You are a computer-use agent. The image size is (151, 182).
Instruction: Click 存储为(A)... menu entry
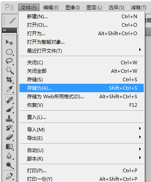pyautogui.click(x=82, y=88)
